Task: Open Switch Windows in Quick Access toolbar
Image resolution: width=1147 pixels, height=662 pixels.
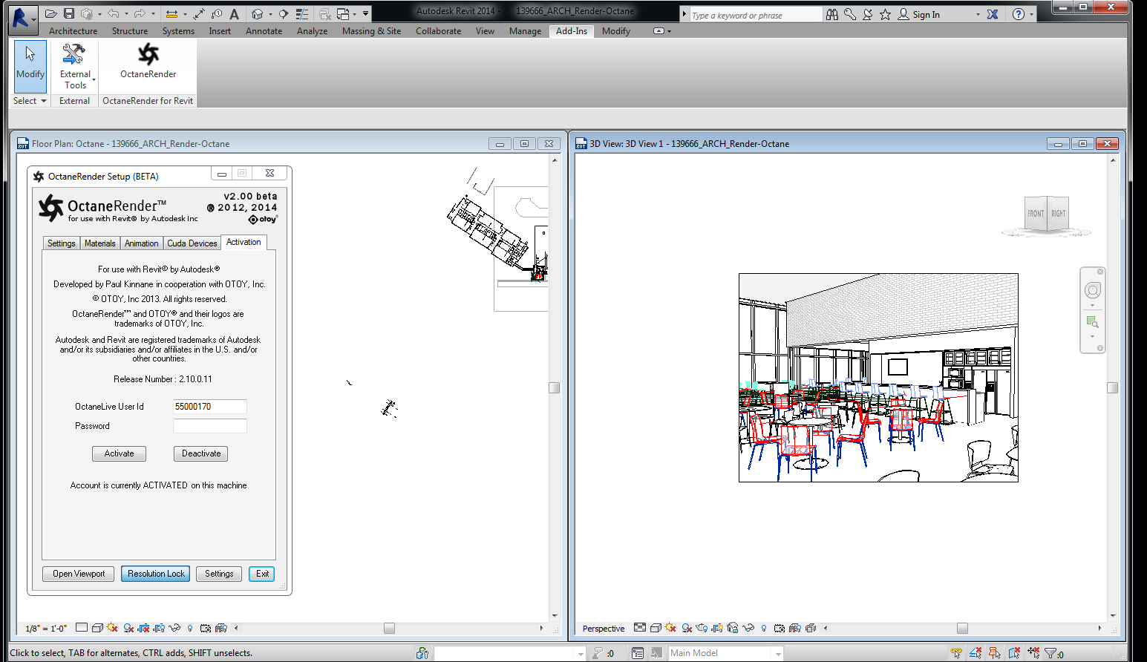Action: [343, 14]
